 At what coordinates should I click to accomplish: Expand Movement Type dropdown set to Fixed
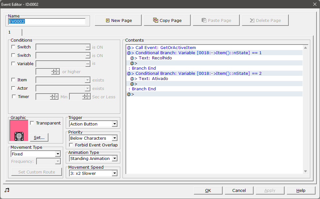pos(35,154)
